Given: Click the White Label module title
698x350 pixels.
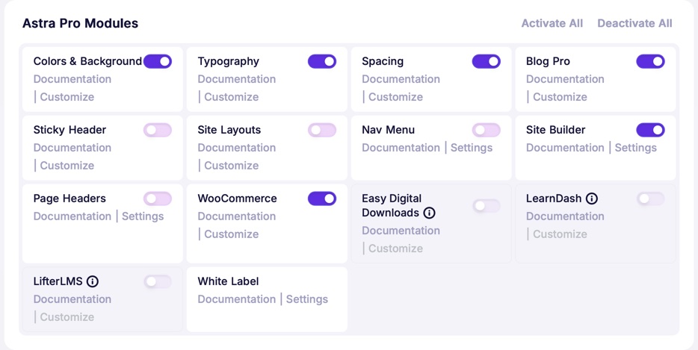Looking at the screenshot, I should point(228,281).
